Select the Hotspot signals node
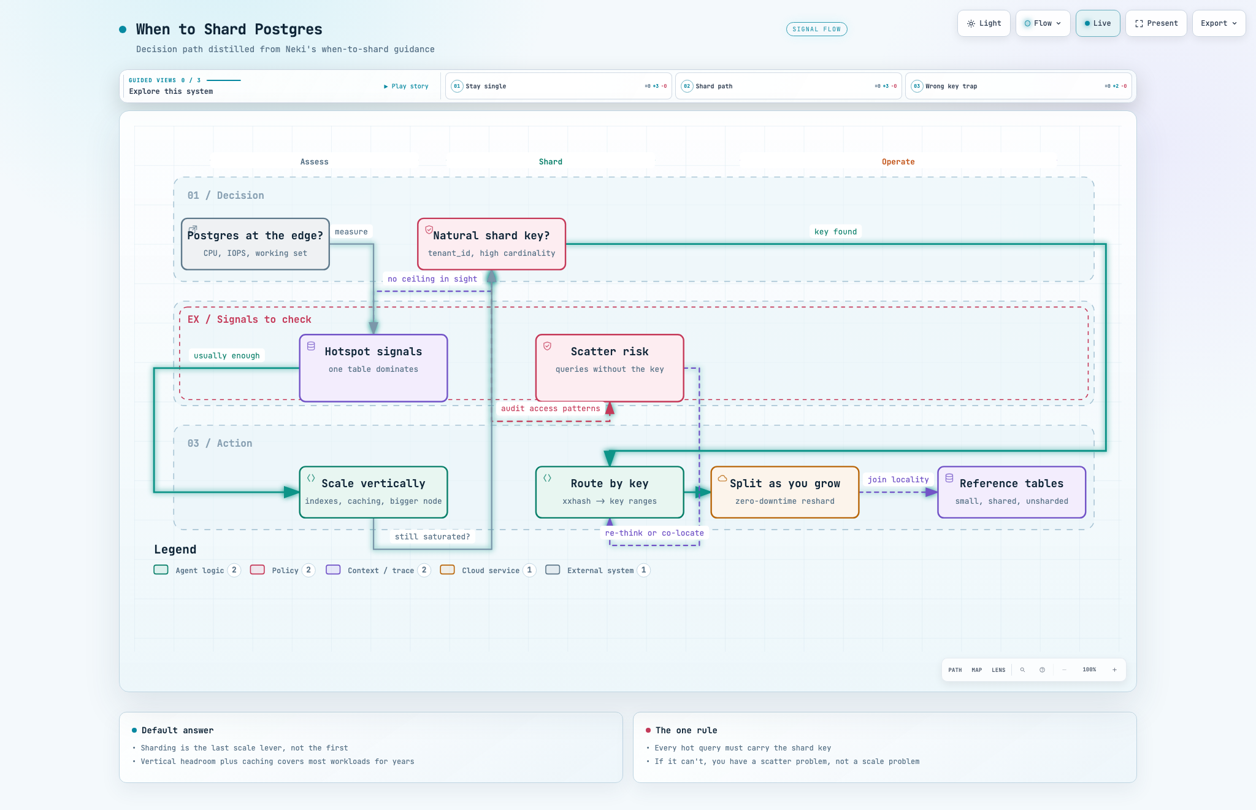 pos(373,368)
